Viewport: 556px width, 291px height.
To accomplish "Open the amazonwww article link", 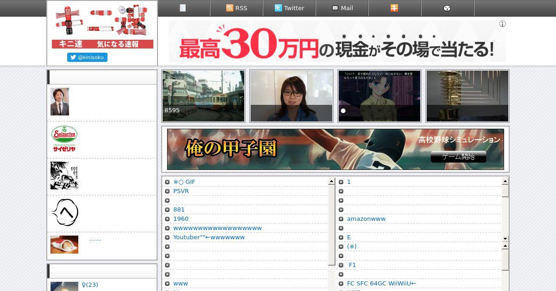I will [366, 219].
